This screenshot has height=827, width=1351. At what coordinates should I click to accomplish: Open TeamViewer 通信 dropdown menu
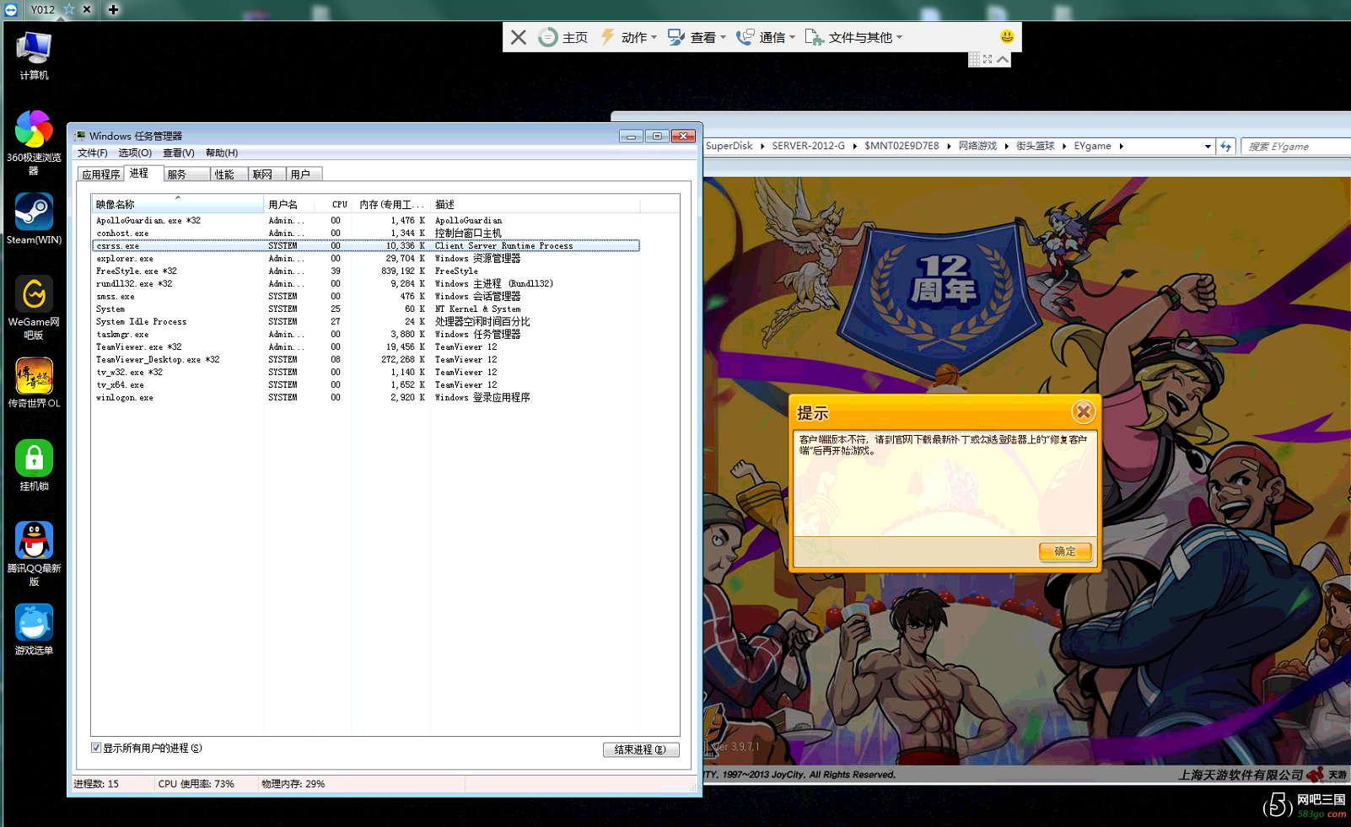766,37
